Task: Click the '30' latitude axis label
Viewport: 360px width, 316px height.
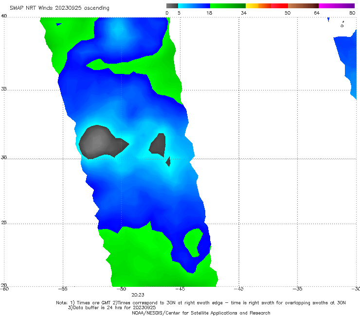Action: (4, 158)
